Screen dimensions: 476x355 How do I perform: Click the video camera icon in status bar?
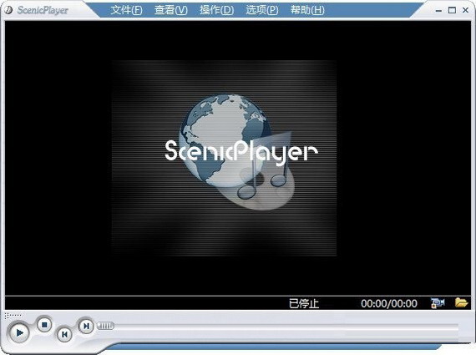tap(438, 302)
